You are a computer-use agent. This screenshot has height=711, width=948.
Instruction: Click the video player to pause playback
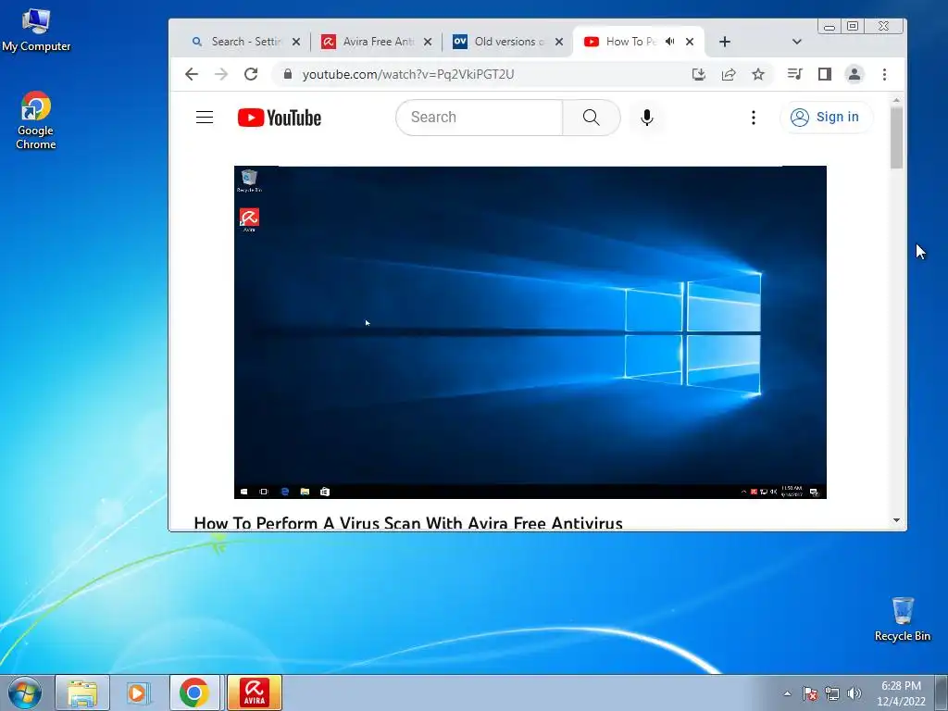[x=530, y=332]
